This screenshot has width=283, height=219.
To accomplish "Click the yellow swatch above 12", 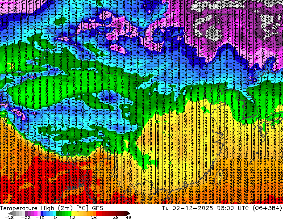I will [73, 213].
